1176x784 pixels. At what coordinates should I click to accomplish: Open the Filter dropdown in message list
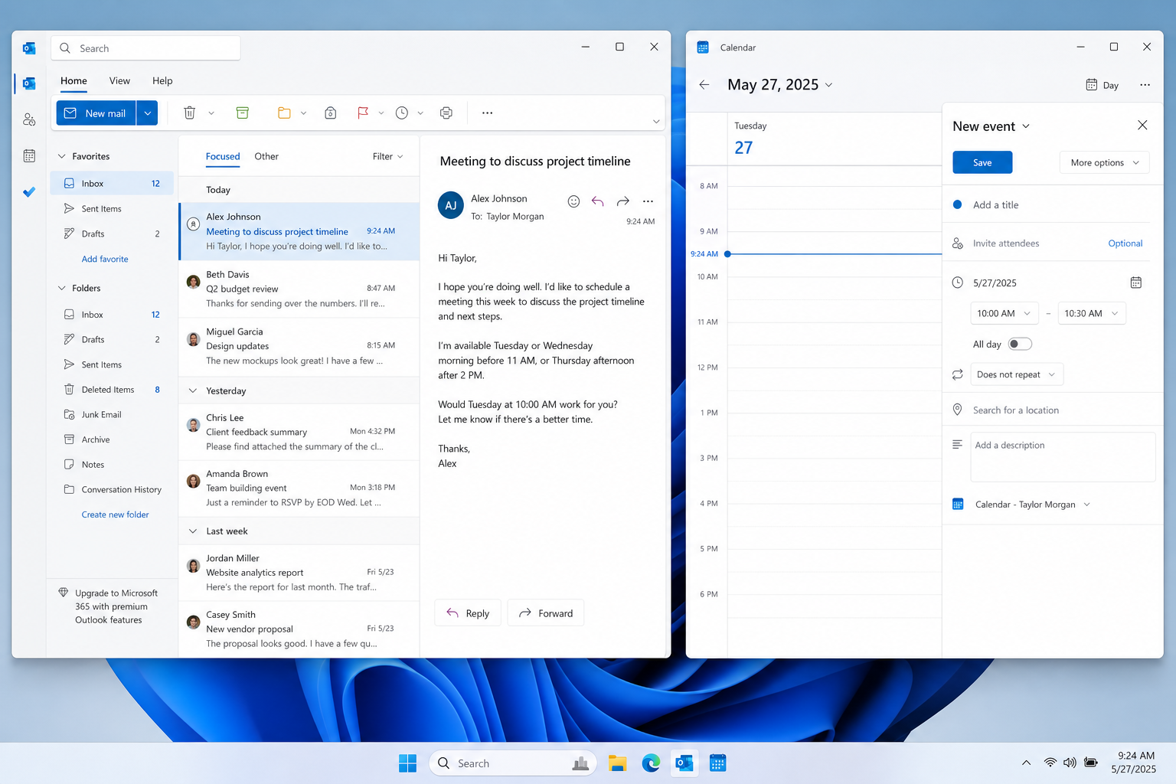[x=387, y=156]
